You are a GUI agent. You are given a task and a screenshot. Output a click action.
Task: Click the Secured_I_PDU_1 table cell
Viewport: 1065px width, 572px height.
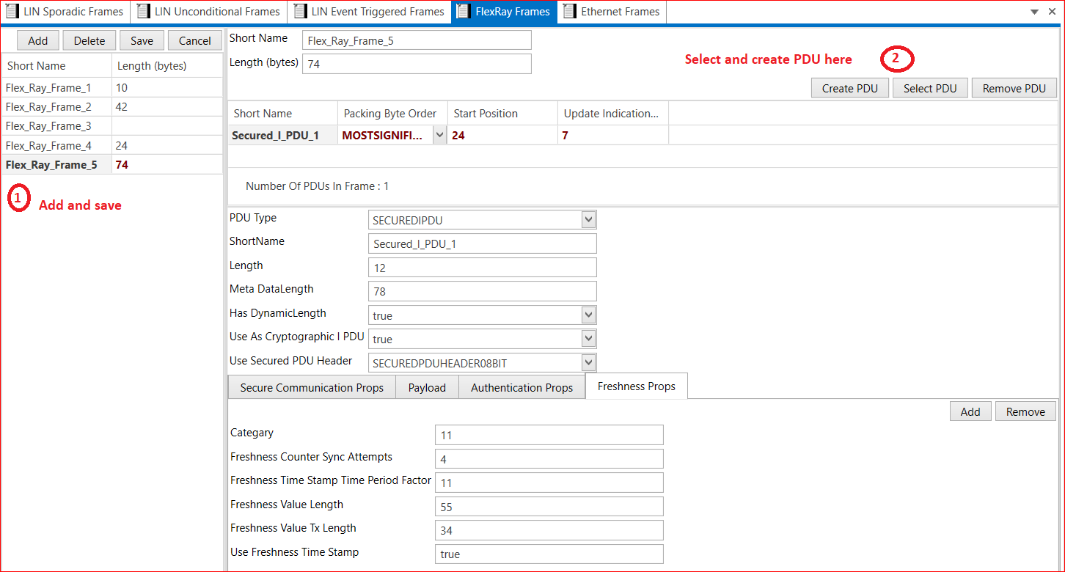[x=282, y=135]
